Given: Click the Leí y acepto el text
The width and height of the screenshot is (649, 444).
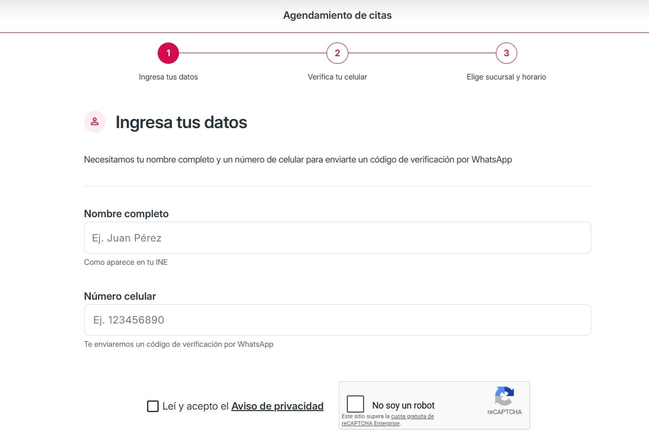Looking at the screenshot, I should tap(196, 406).
